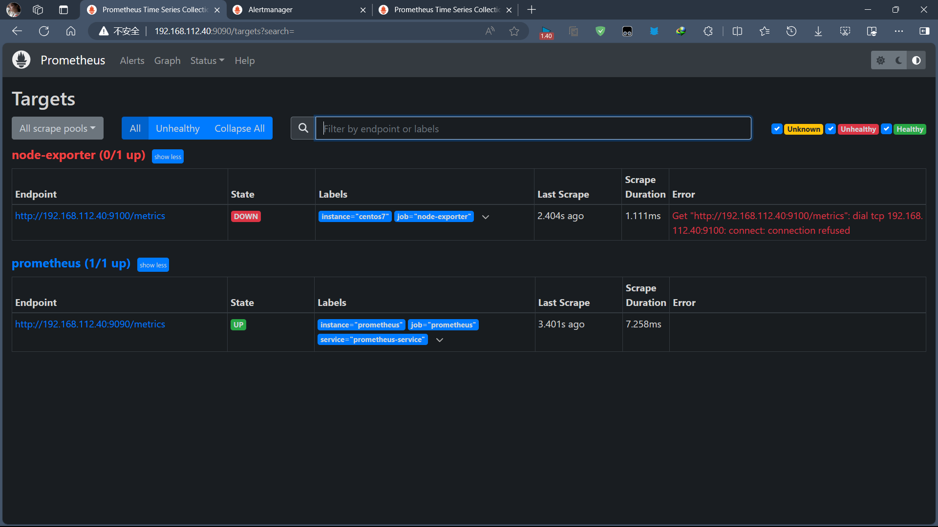
Task: Click the node-exporter (0/1 up) heading
Action: click(79, 155)
